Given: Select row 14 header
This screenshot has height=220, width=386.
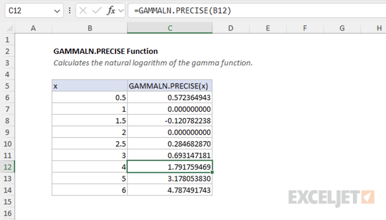Looking at the screenshot, I should [x=8, y=190].
